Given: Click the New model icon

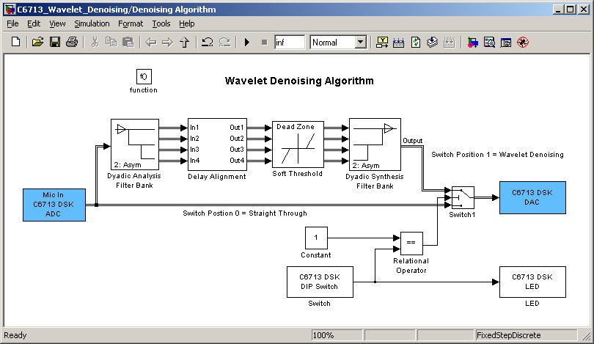Looking at the screenshot, I should pyautogui.click(x=15, y=43).
